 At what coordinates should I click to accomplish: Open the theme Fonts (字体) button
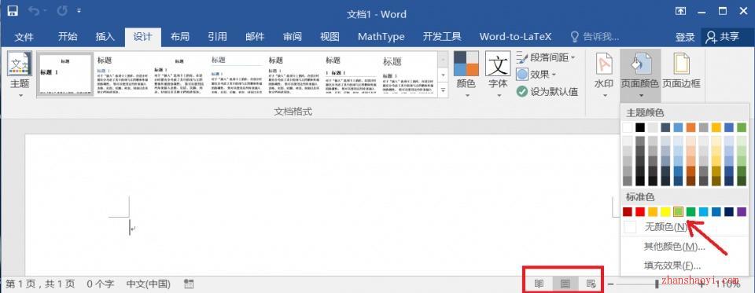coord(497,74)
